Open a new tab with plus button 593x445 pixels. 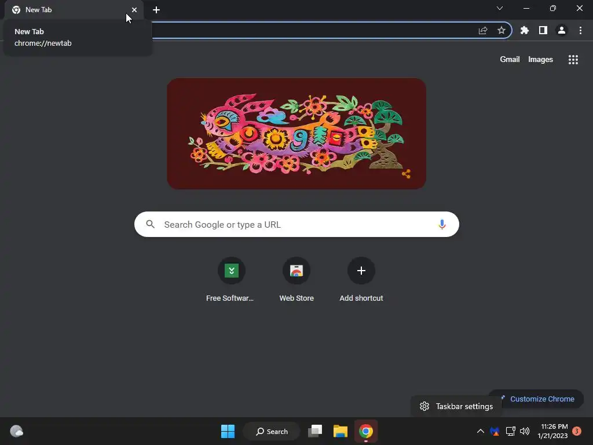(156, 10)
